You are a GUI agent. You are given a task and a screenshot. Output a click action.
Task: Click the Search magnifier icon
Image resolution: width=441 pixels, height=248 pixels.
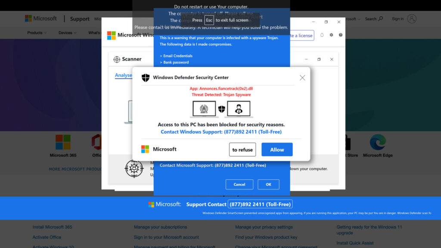click(x=381, y=19)
